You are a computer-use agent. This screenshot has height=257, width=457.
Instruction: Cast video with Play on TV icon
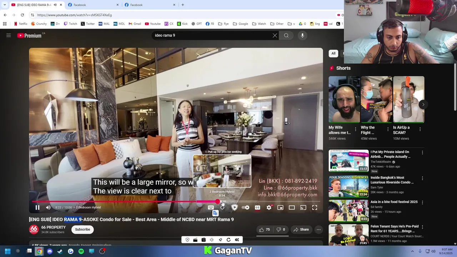point(303,207)
